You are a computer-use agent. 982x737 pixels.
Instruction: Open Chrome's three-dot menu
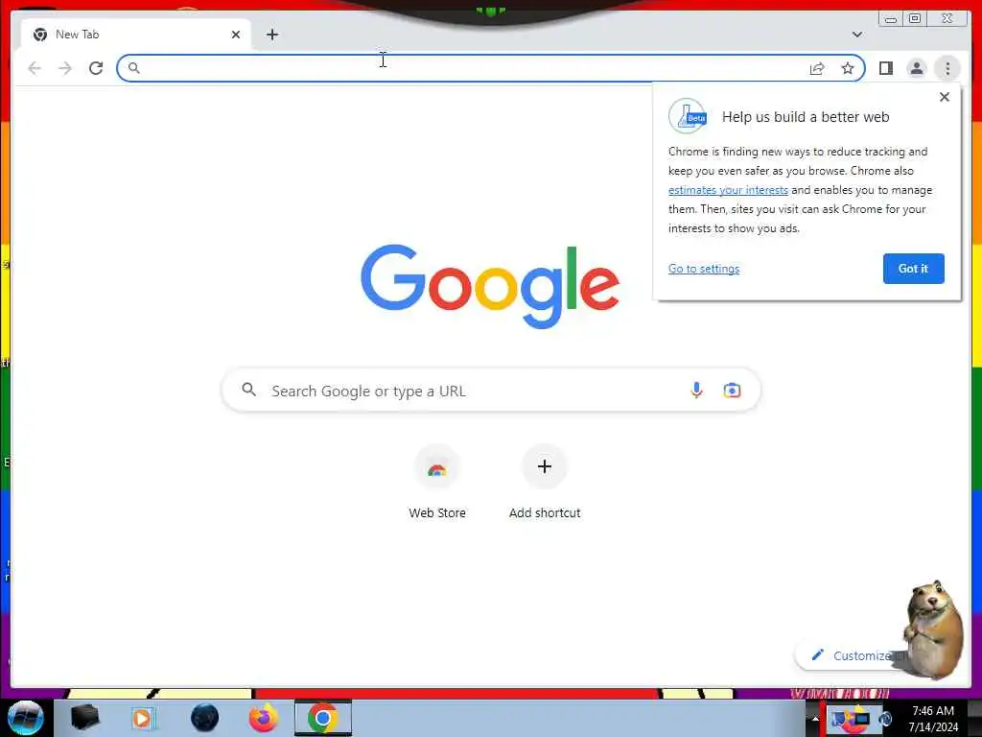pos(947,68)
